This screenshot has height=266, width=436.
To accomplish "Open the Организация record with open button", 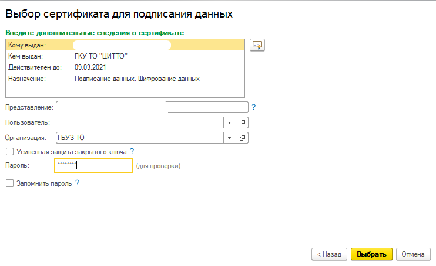I will click(242, 138).
